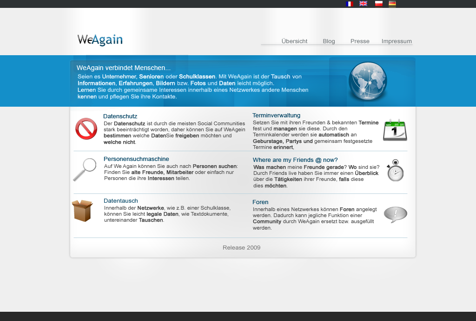Click the Foren heading
The image size is (476, 321).
(260, 202)
